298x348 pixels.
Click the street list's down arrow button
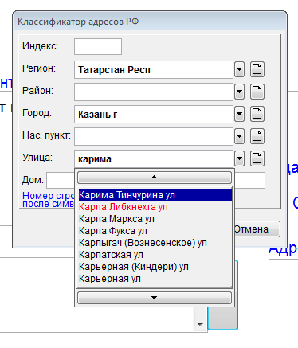(155, 298)
